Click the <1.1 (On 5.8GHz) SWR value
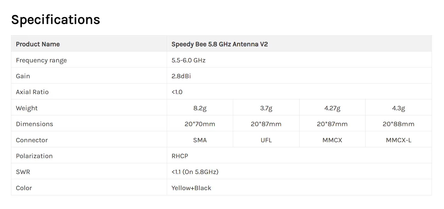 pyautogui.click(x=195, y=172)
